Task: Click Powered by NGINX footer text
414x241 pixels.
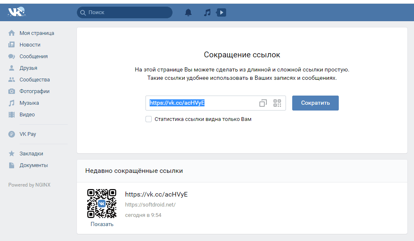Action: [30, 185]
